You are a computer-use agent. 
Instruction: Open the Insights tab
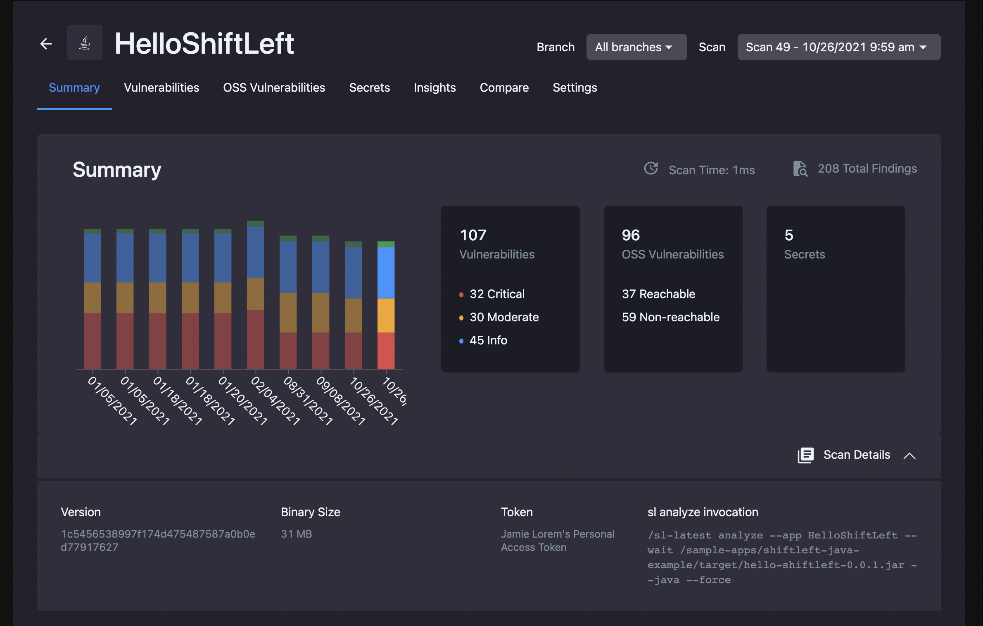435,88
